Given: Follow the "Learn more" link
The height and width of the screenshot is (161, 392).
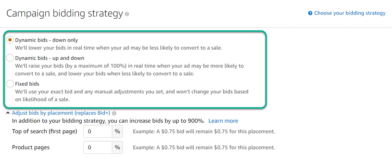Looking at the screenshot, I should point(223,120).
